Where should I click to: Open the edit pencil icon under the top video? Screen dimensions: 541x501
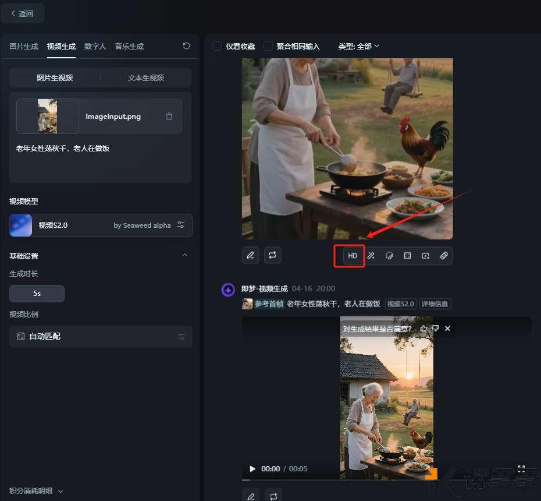click(250, 255)
